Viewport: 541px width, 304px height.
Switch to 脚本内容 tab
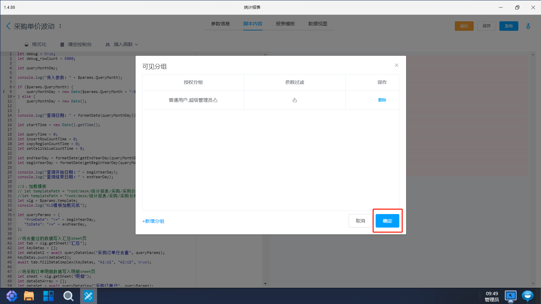[x=253, y=24]
